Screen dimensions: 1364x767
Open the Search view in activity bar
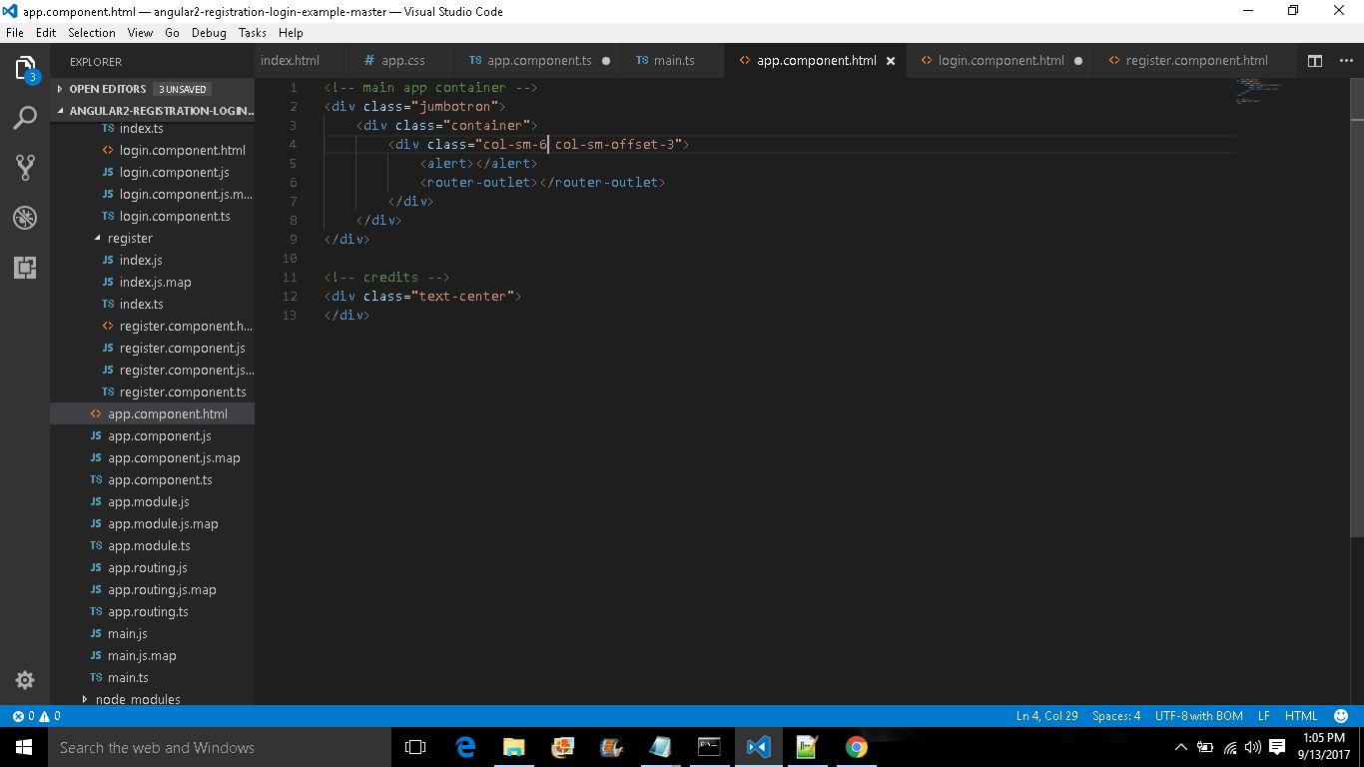(25, 118)
